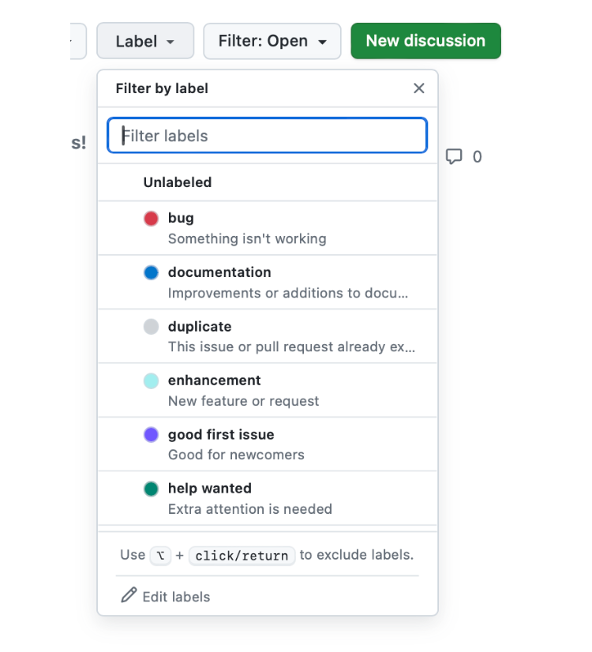
Task: Select the help wanted label entry
Action: pos(237,498)
